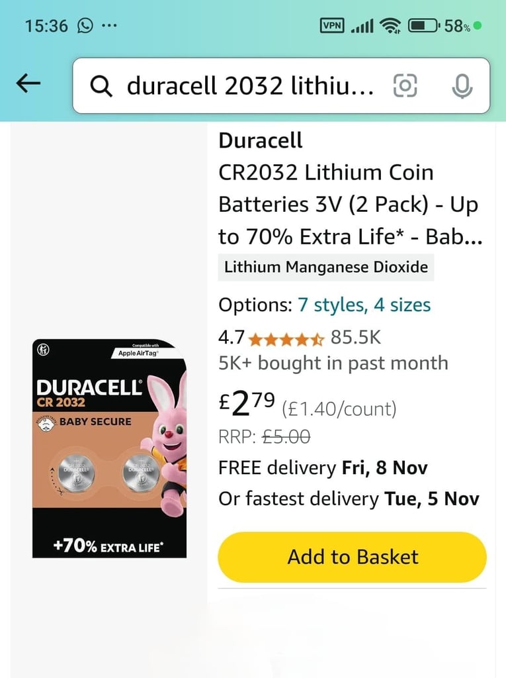Tap the £2.79 price
This screenshot has height=678, width=506.
[247, 403]
